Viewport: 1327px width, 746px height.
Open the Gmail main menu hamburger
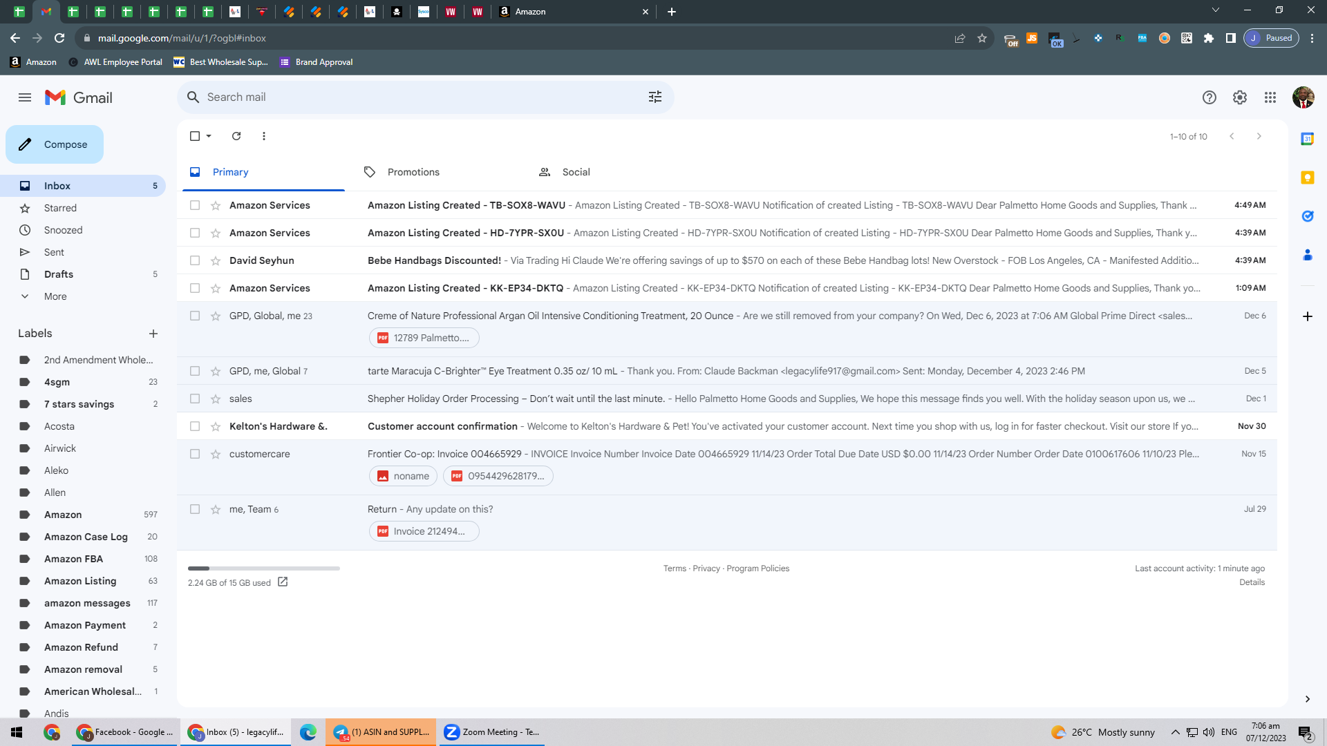pyautogui.click(x=25, y=97)
